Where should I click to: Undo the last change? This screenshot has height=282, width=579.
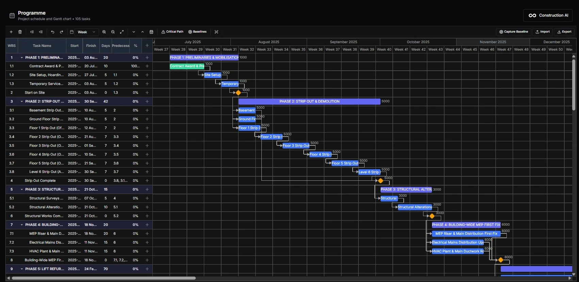[53, 32]
